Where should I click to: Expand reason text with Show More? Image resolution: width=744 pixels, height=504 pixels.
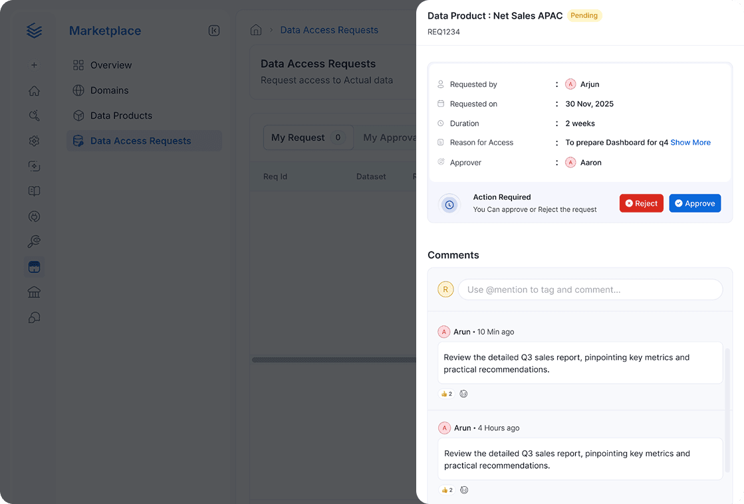click(x=690, y=143)
